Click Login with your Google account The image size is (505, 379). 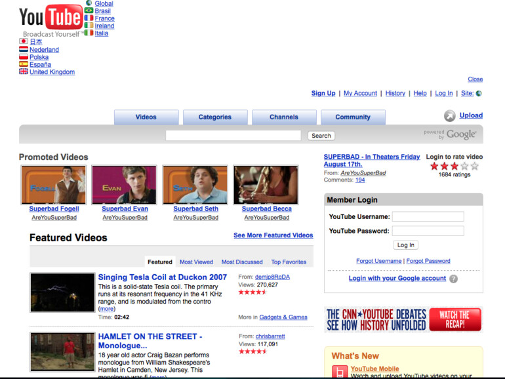click(397, 278)
